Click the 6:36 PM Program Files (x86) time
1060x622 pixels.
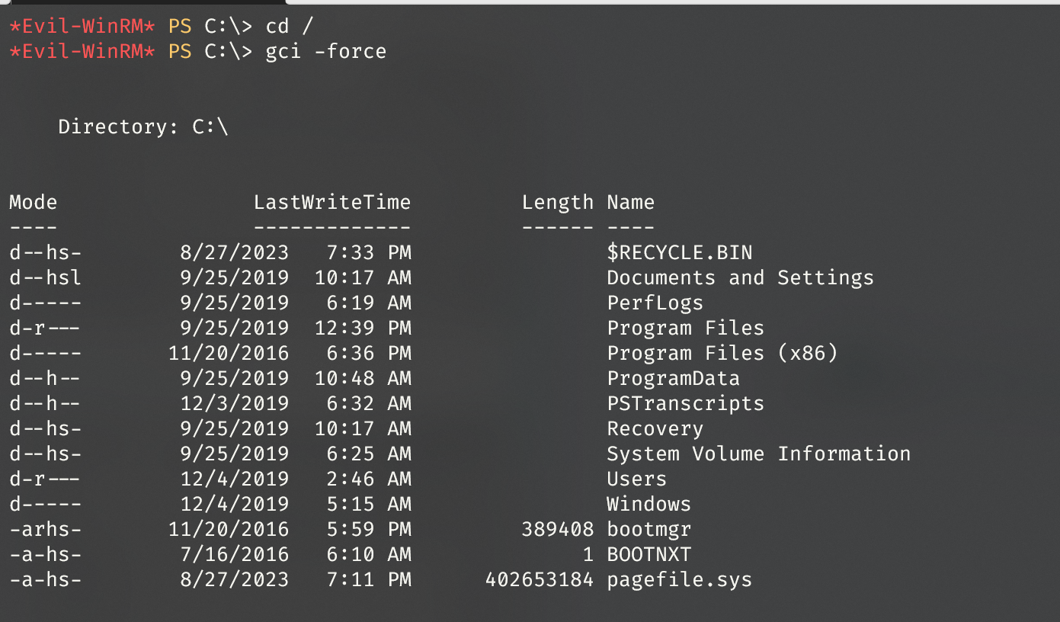[x=369, y=353]
